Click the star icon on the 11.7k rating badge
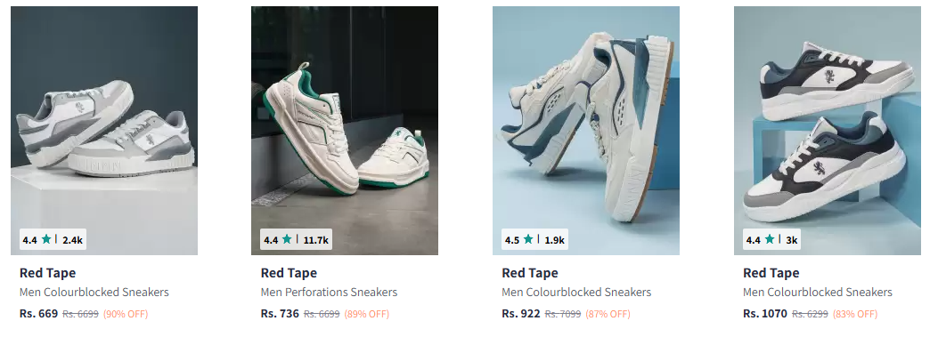 287,239
